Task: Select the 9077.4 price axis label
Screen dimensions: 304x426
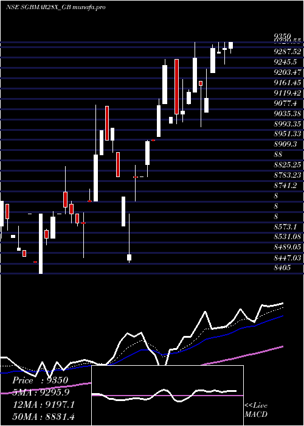Action: point(285,103)
